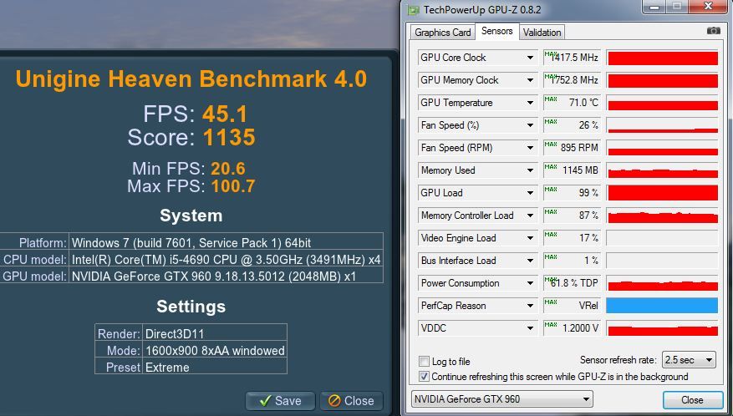Viewport: 733px width, 416px height.
Task: Click the Max FPS value 100.7
Action: click(233, 186)
